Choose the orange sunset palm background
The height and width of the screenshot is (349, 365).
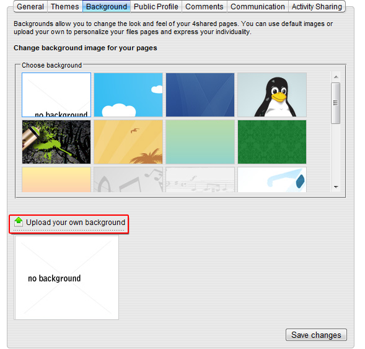(x=128, y=142)
